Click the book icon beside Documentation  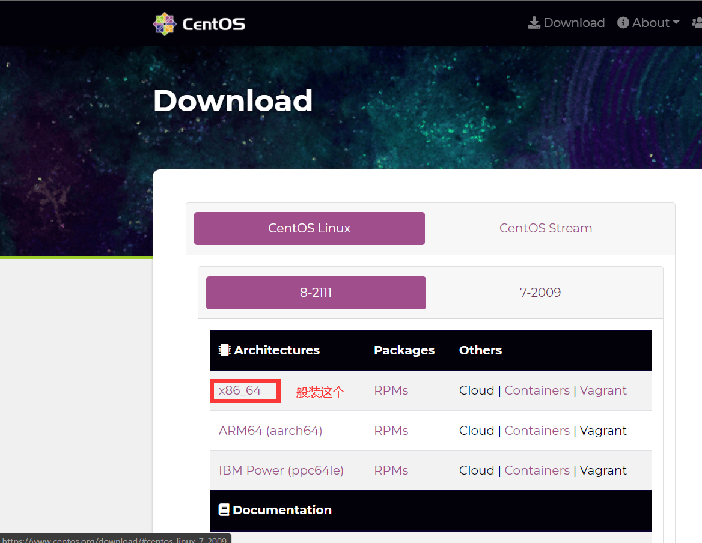(x=225, y=509)
